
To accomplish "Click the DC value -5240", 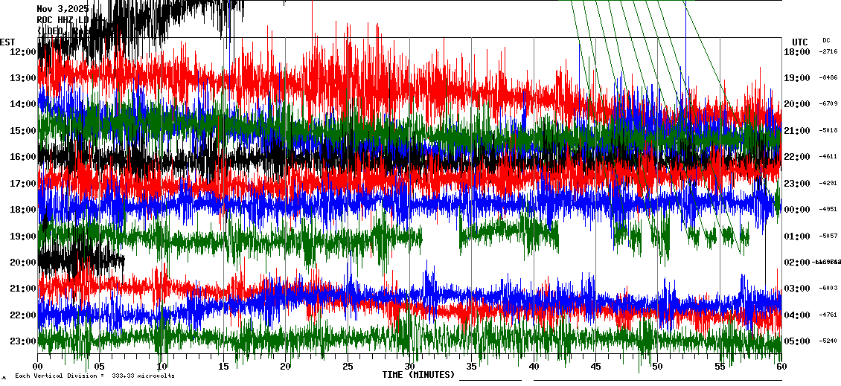I will tap(828, 341).
